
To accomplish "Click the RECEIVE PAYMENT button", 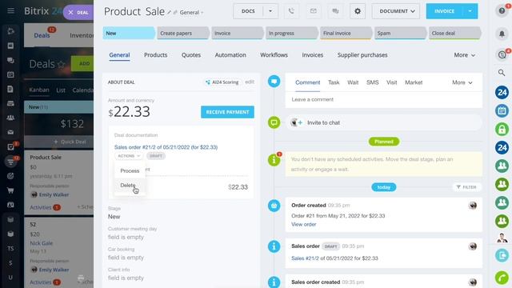I will point(227,112).
